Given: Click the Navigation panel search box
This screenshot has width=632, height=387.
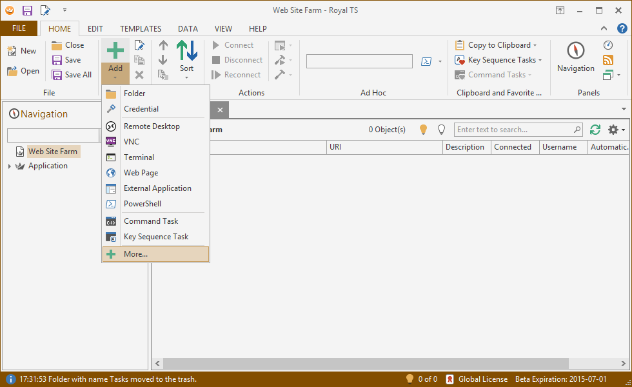Looking at the screenshot, I should coord(53,135).
